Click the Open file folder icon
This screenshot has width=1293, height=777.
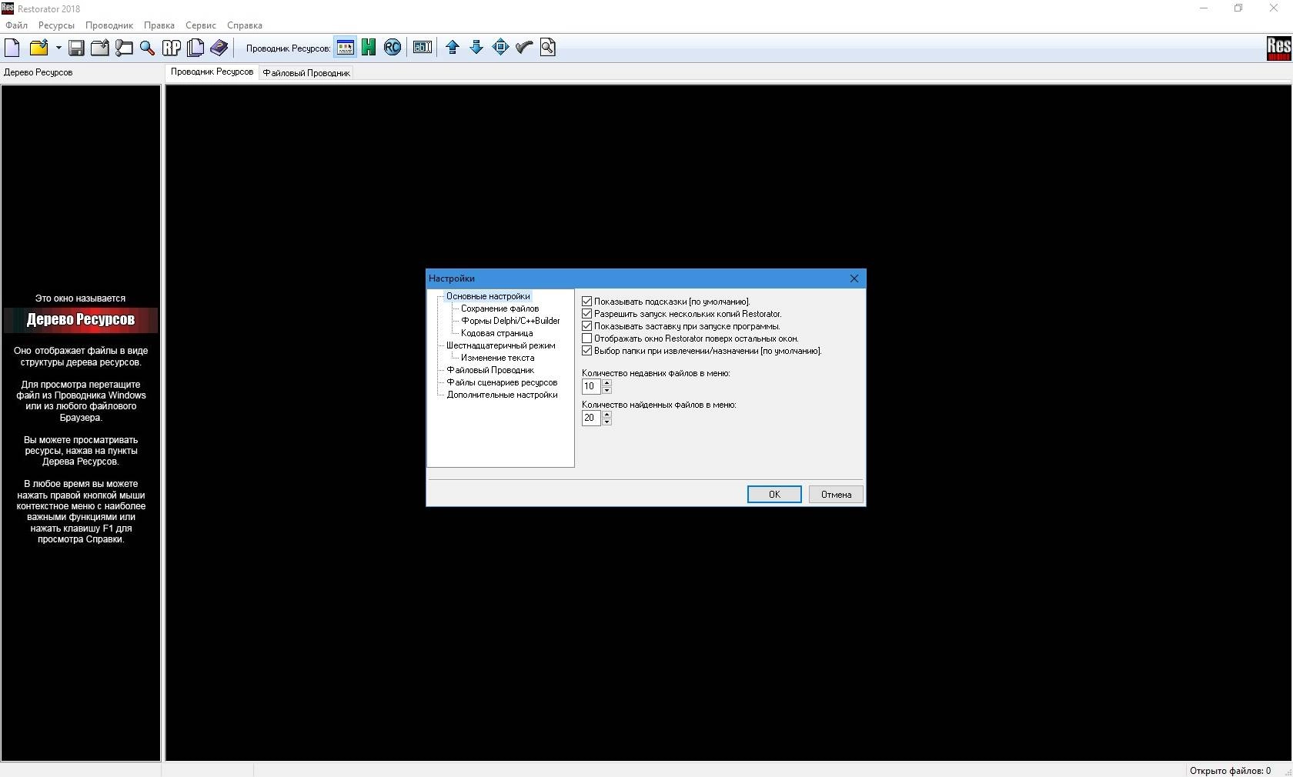tap(38, 48)
